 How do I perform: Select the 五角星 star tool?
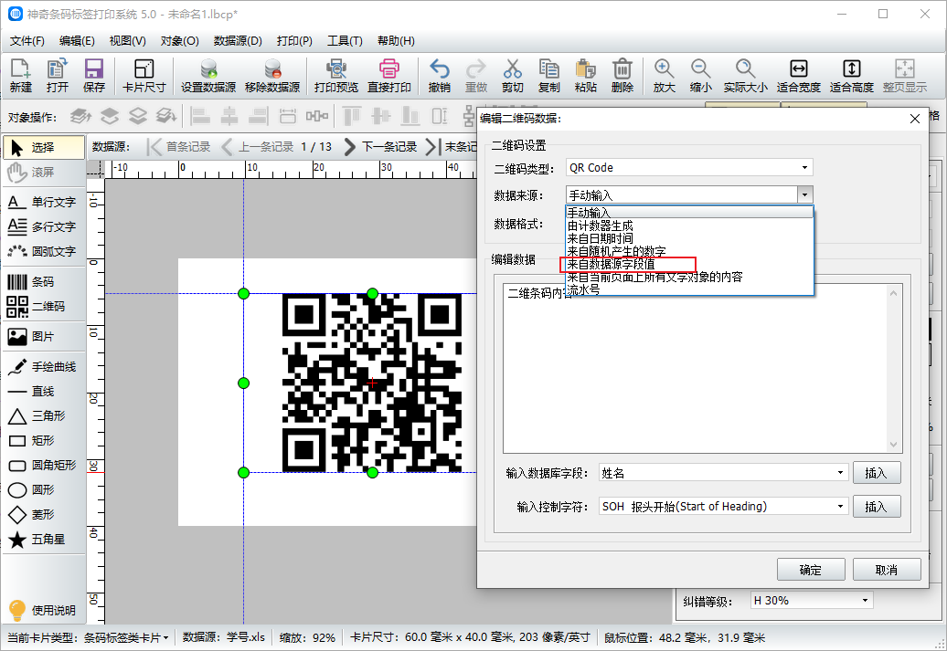[44, 540]
